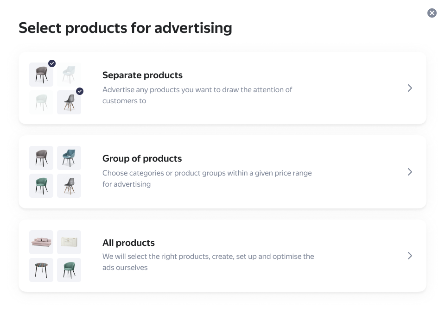
Task: Click the white sideboard cabinet thumbnail
Action: pos(69,242)
